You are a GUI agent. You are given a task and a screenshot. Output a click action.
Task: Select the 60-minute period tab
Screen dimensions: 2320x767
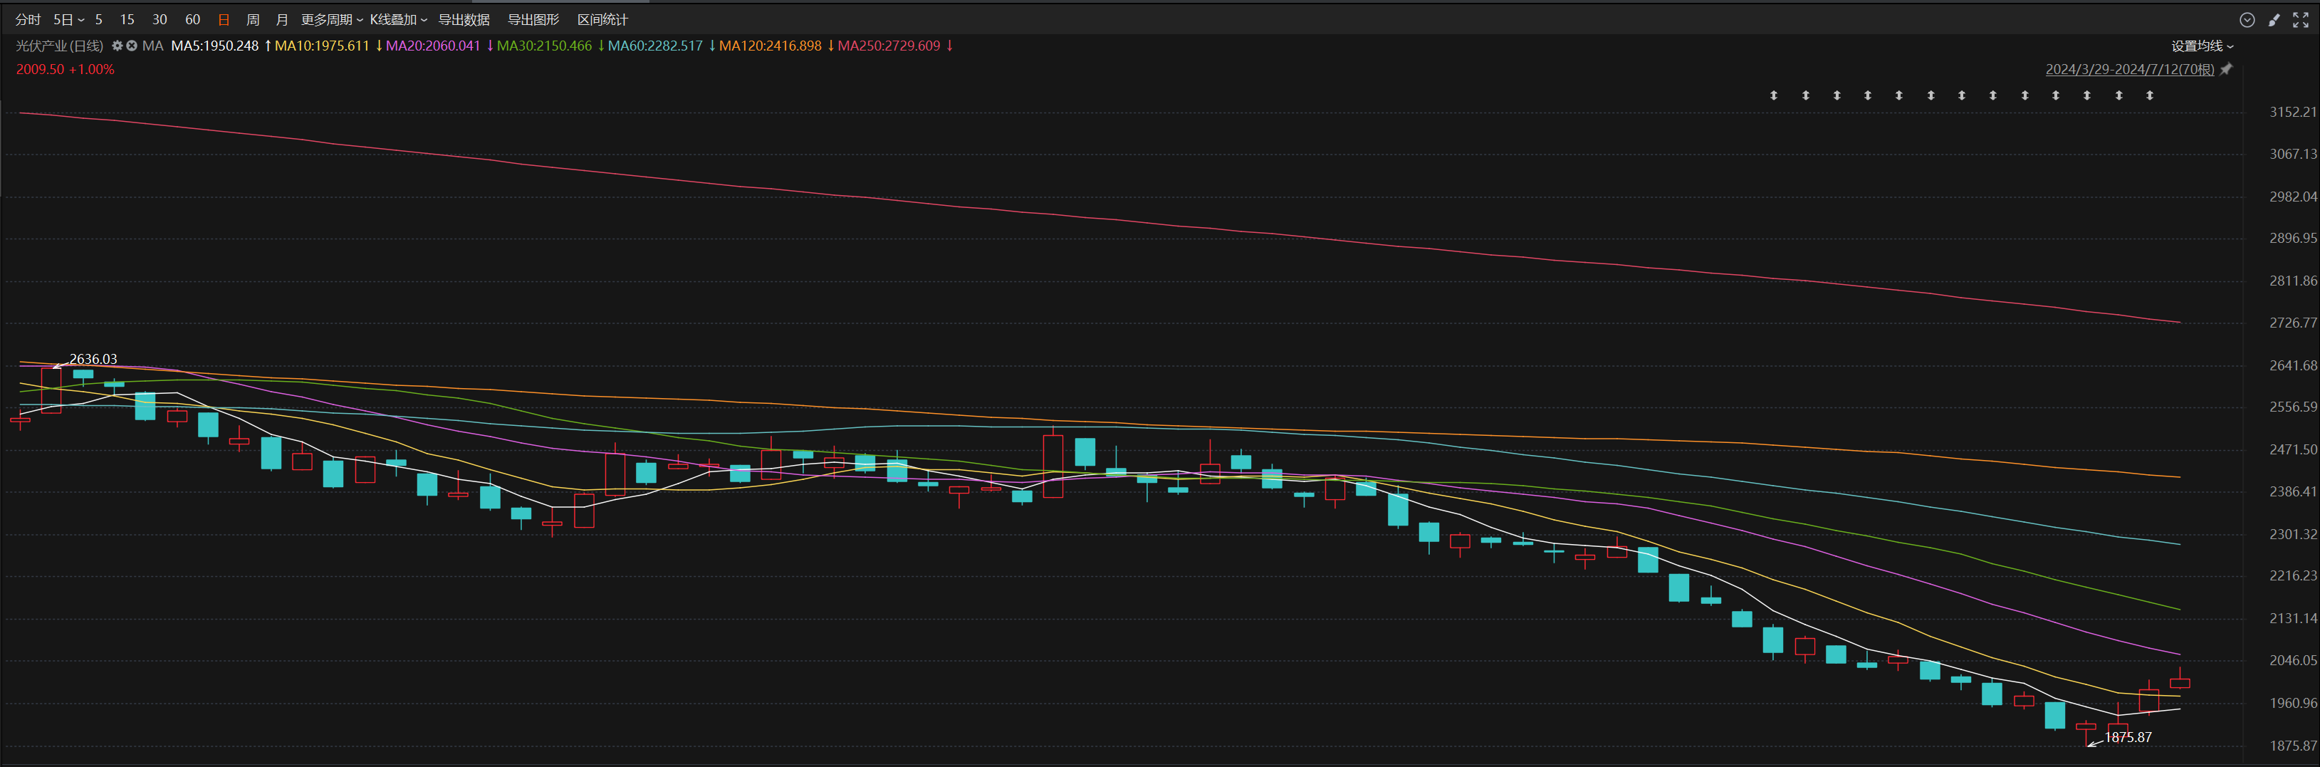click(193, 20)
